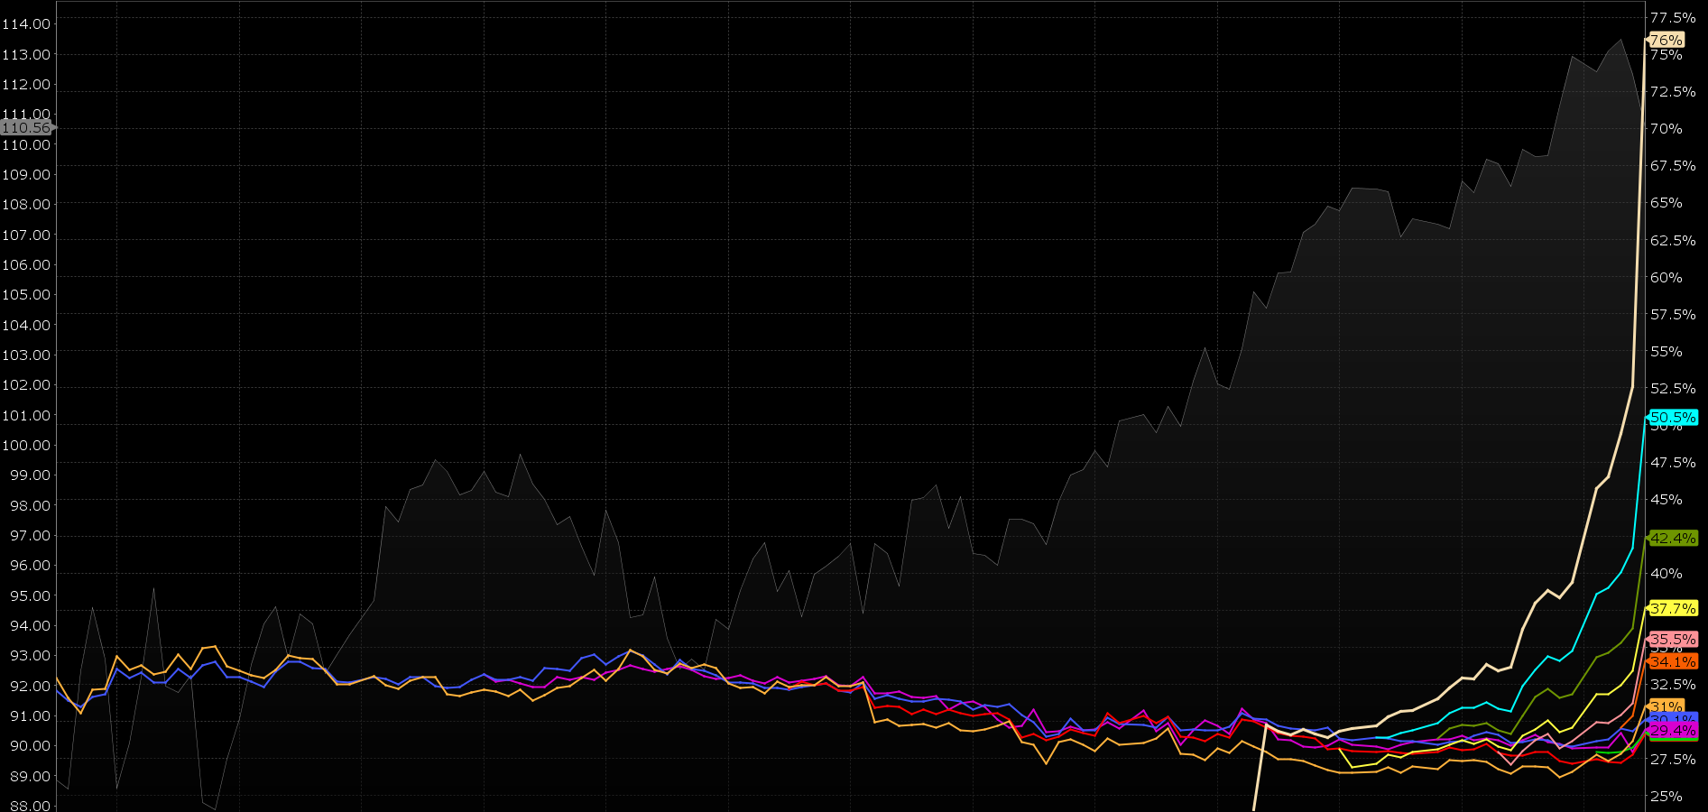Viewport: 1708px width, 812px height.
Task: Click the 25% right axis label
Action: (1666, 796)
